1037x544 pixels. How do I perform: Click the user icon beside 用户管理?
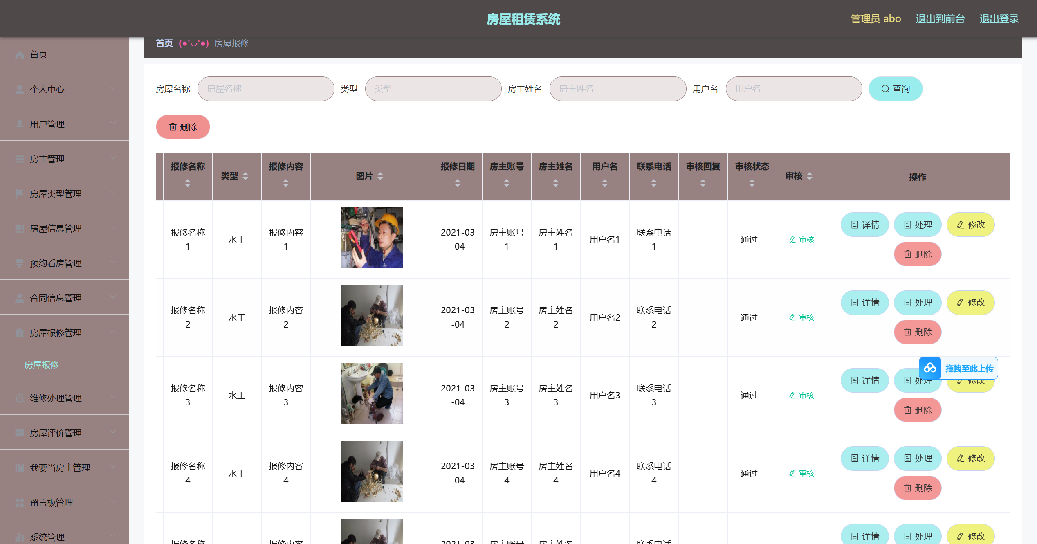click(x=19, y=124)
